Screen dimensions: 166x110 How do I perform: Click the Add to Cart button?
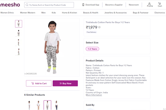point(39,83)
